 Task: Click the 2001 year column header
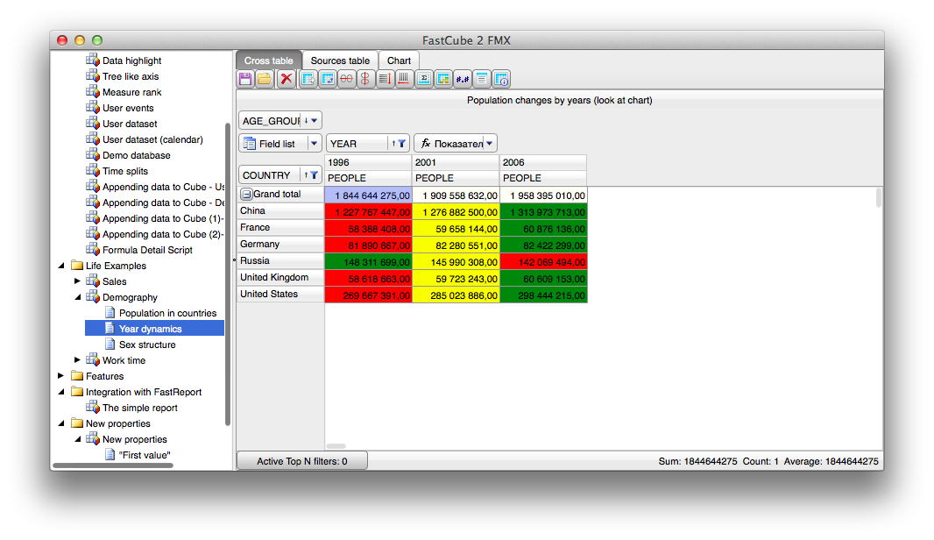[x=456, y=162]
